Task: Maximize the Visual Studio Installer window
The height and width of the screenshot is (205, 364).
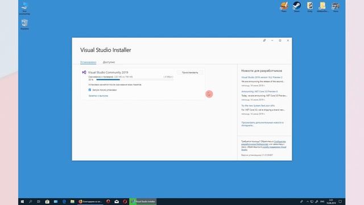Action: 280,40
